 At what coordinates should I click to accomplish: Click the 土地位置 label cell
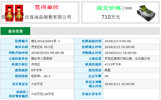click(x=89, y=59)
